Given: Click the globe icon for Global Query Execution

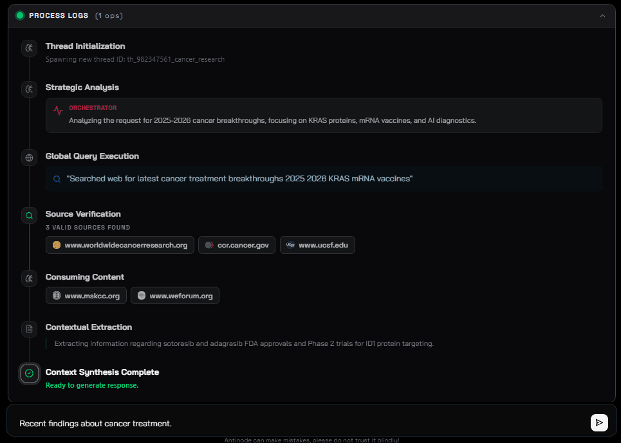Looking at the screenshot, I should 29,158.
